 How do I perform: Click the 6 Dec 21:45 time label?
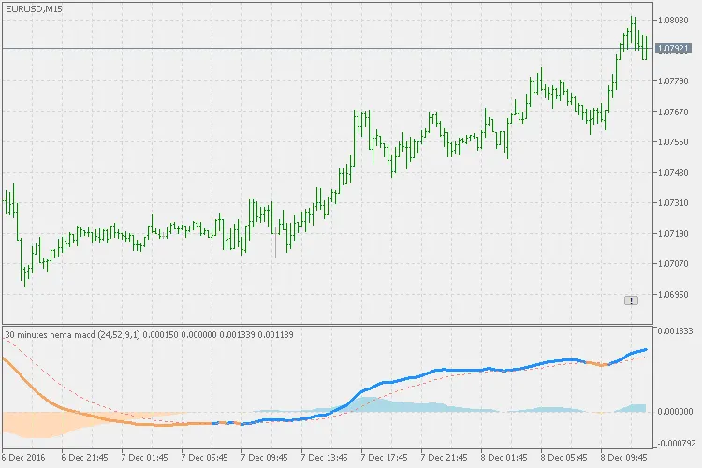click(85, 459)
